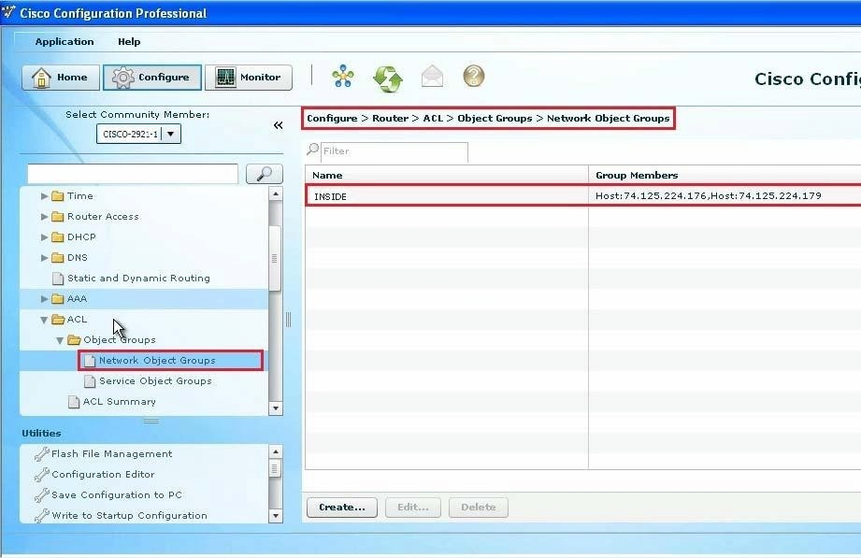
Task: Select Service Object Groups in tree
Action: click(155, 381)
